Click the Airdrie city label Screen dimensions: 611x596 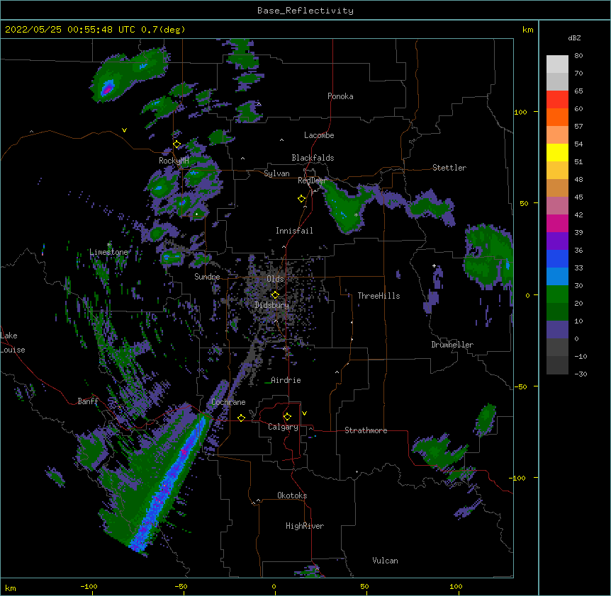(x=286, y=380)
